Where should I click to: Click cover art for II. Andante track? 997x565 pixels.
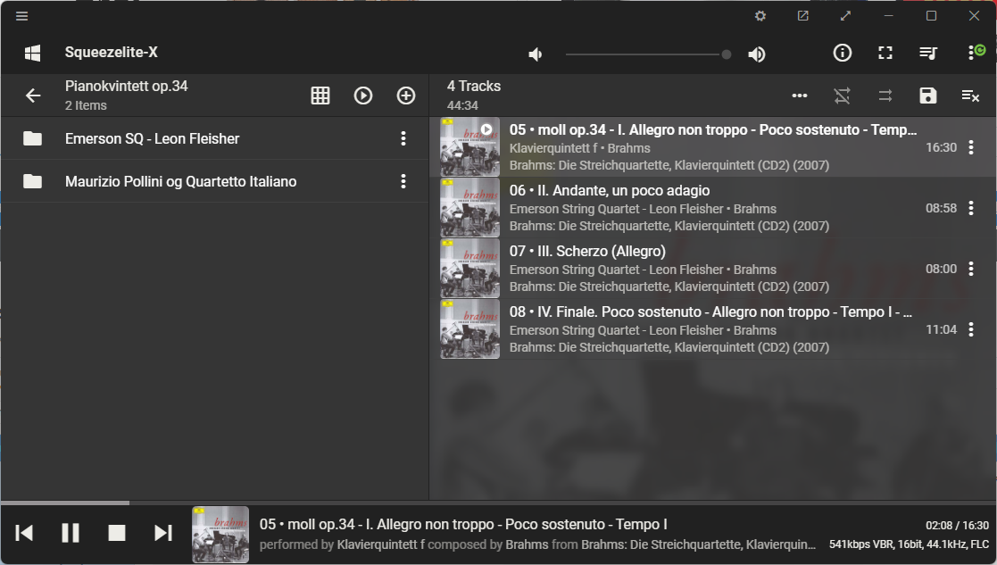coord(469,208)
